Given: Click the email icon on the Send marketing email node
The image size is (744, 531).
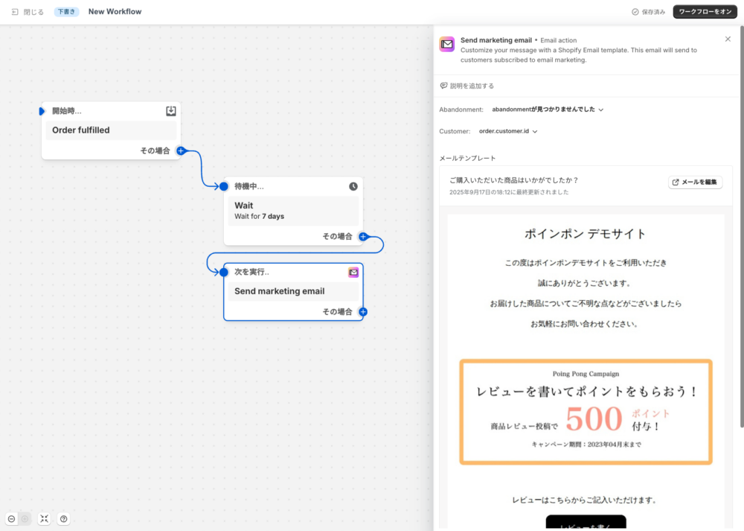Looking at the screenshot, I should (353, 273).
